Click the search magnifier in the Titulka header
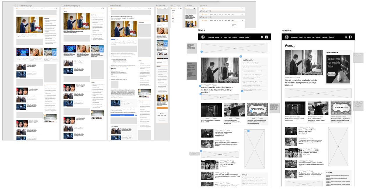Viewport: 369px width, 189px height. tap(262, 37)
